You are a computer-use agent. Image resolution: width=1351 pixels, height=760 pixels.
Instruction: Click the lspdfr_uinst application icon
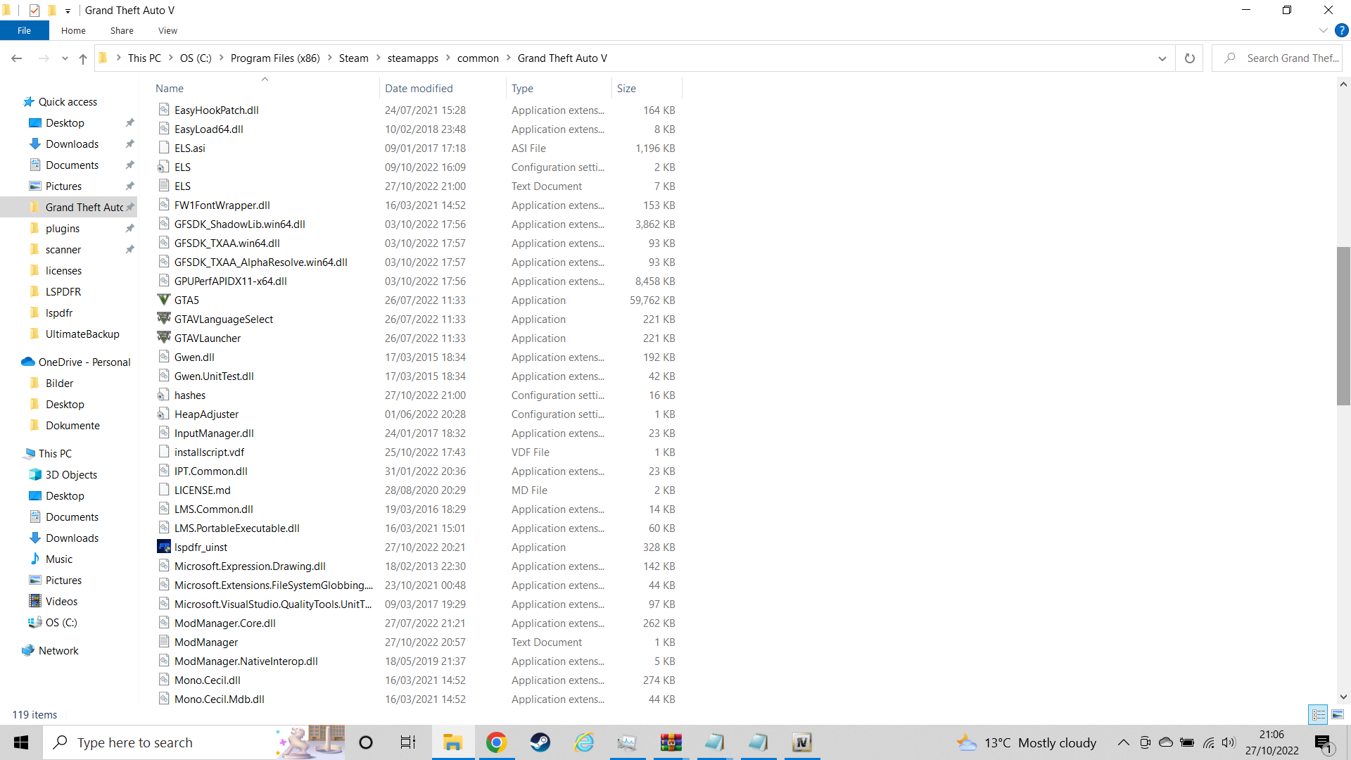(164, 547)
